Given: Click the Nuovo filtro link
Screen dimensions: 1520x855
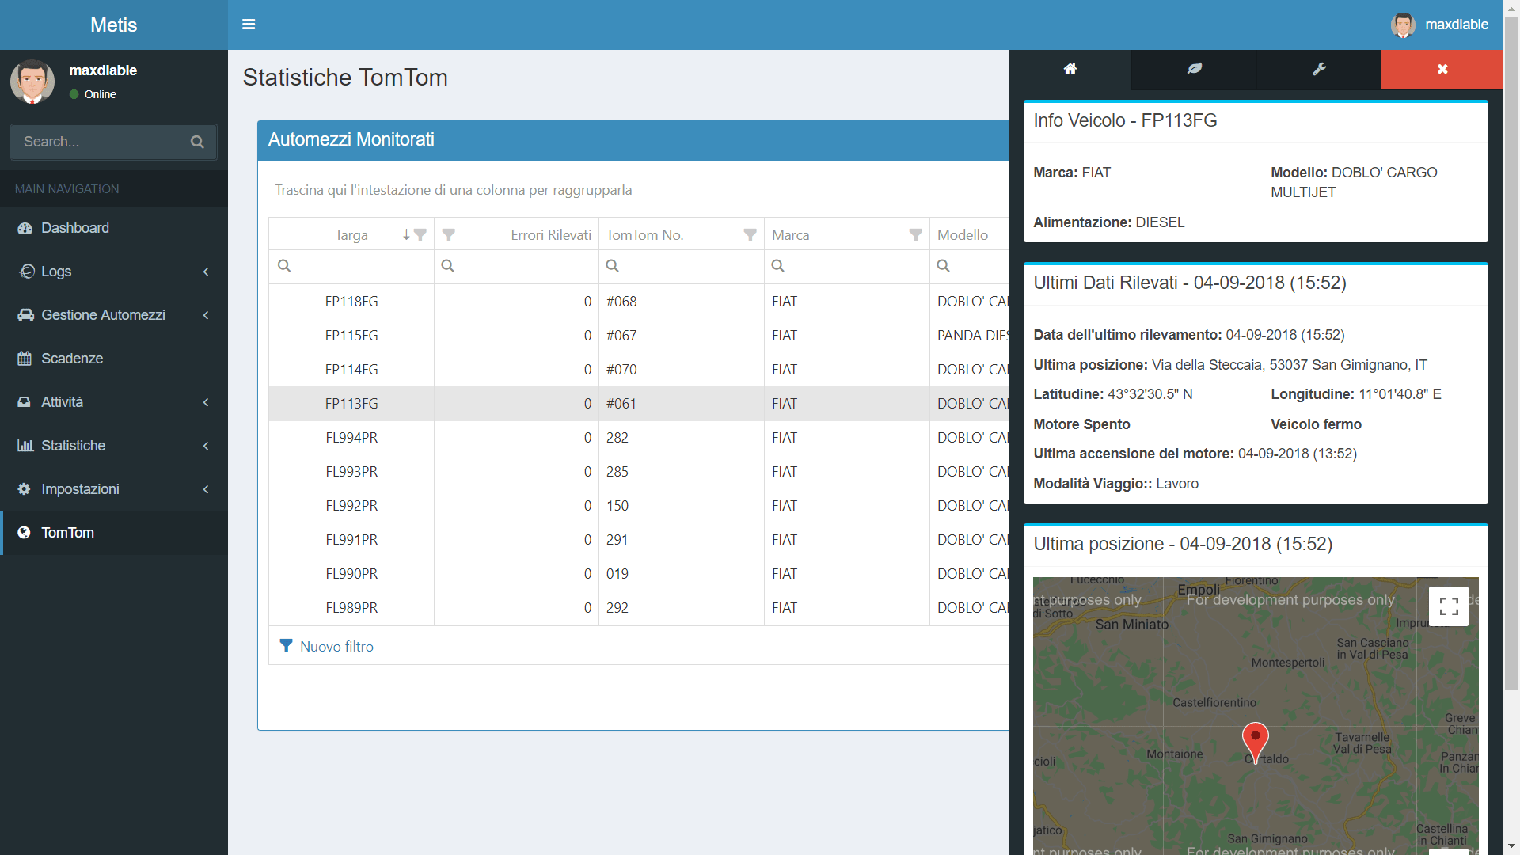Looking at the screenshot, I should (336, 647).
